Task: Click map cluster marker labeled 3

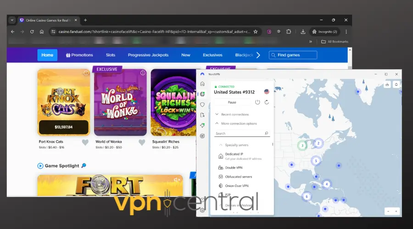Action: pos(302,145)
